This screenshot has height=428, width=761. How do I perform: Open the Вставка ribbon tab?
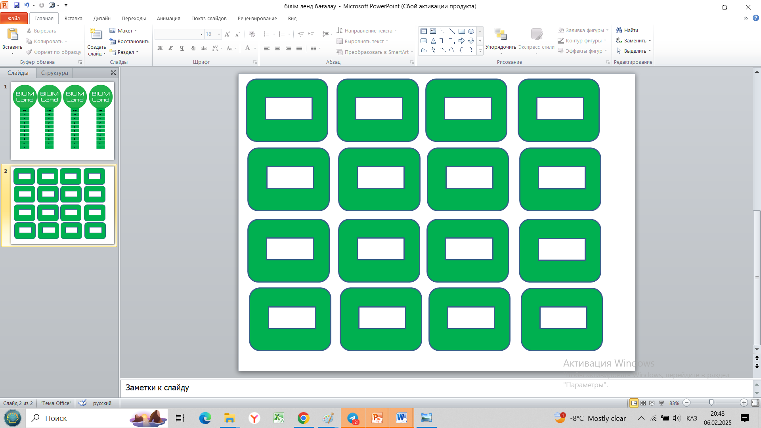point(73,18)
